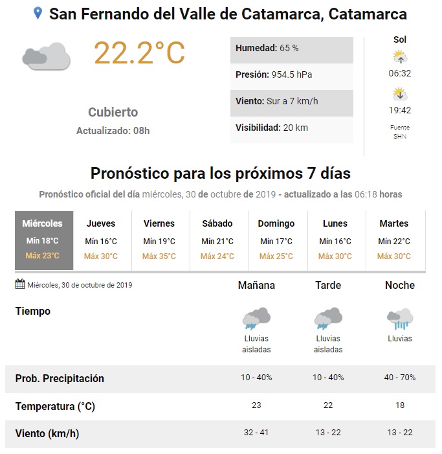Click the Noche rain icon
This screenshot has height=454, width=442.
pyautogui.click(x=399, y=319)
